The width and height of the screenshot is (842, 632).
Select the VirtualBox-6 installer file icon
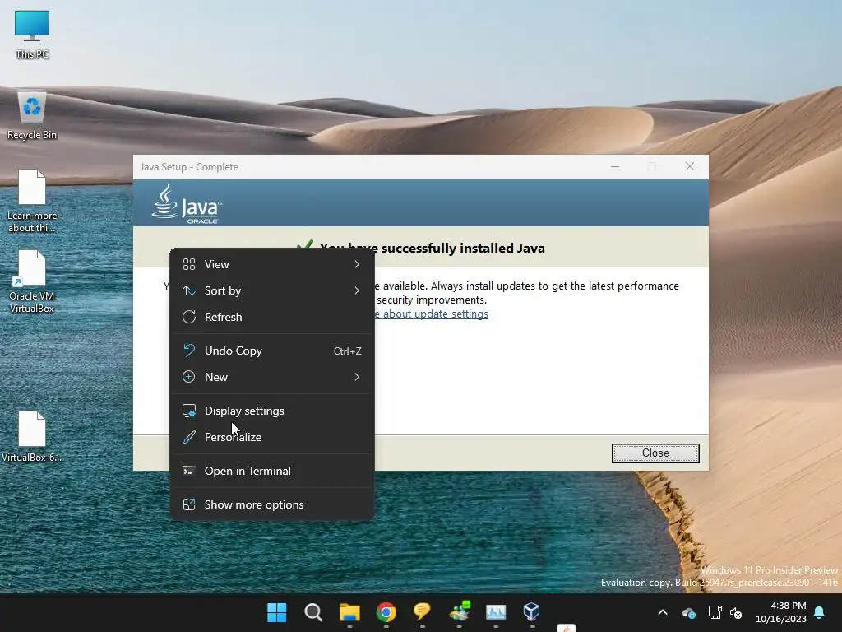coord(32,437)
